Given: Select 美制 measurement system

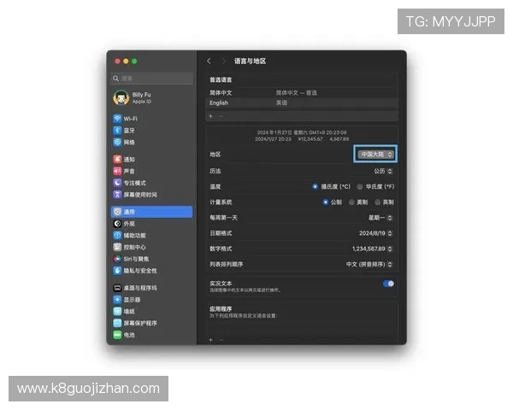Looking at the screenshot, I should click(x=351, y=202).
